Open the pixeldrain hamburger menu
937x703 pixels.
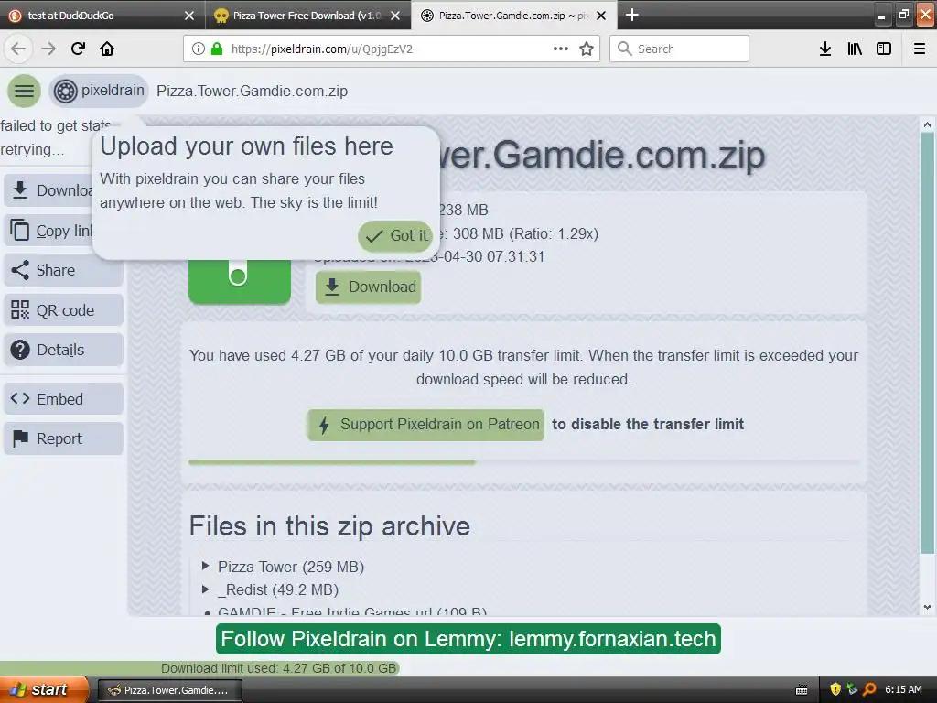(x=24, y=91)
